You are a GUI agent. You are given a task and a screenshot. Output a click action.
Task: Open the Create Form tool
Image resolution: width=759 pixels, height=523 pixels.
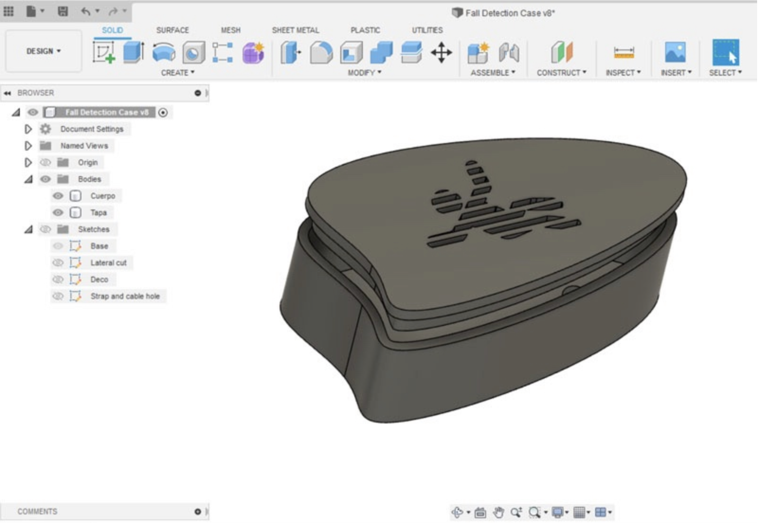pyautogui.click(x=253, y=52)
